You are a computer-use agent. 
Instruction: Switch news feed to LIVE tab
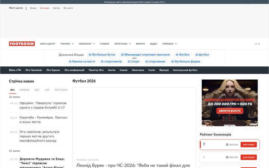pos(47,90)
